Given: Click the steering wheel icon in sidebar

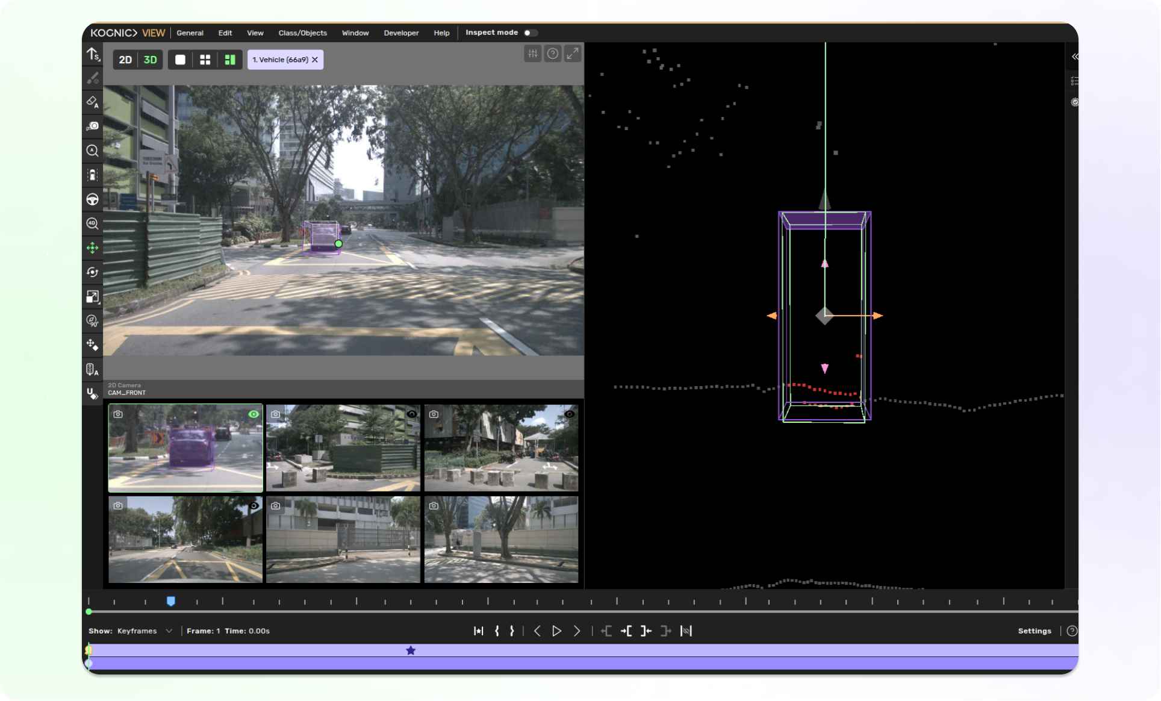Looking at the screenshot, I should point(92,199).
